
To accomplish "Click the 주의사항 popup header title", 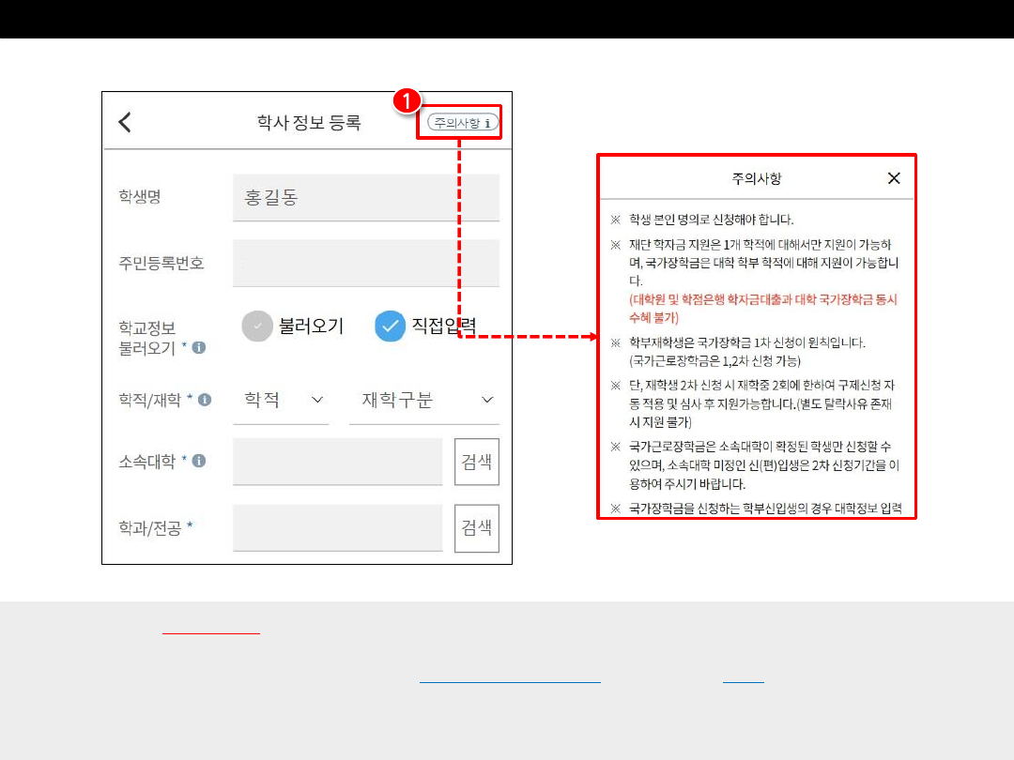I will pyautogui.click(x=756, y=178).
